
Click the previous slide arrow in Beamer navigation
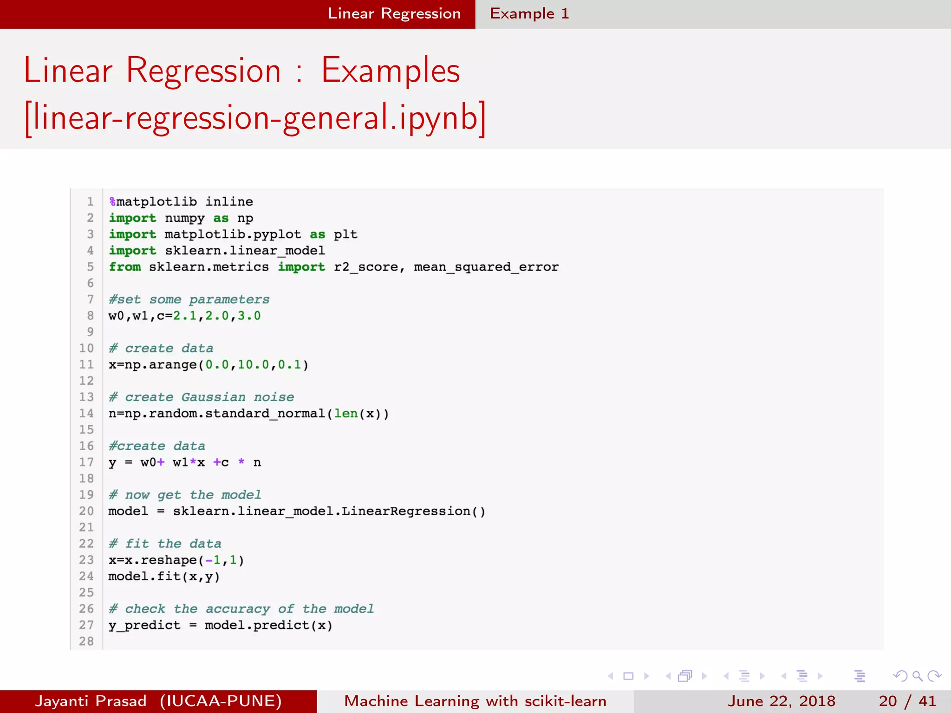click(x=611, y=676)
